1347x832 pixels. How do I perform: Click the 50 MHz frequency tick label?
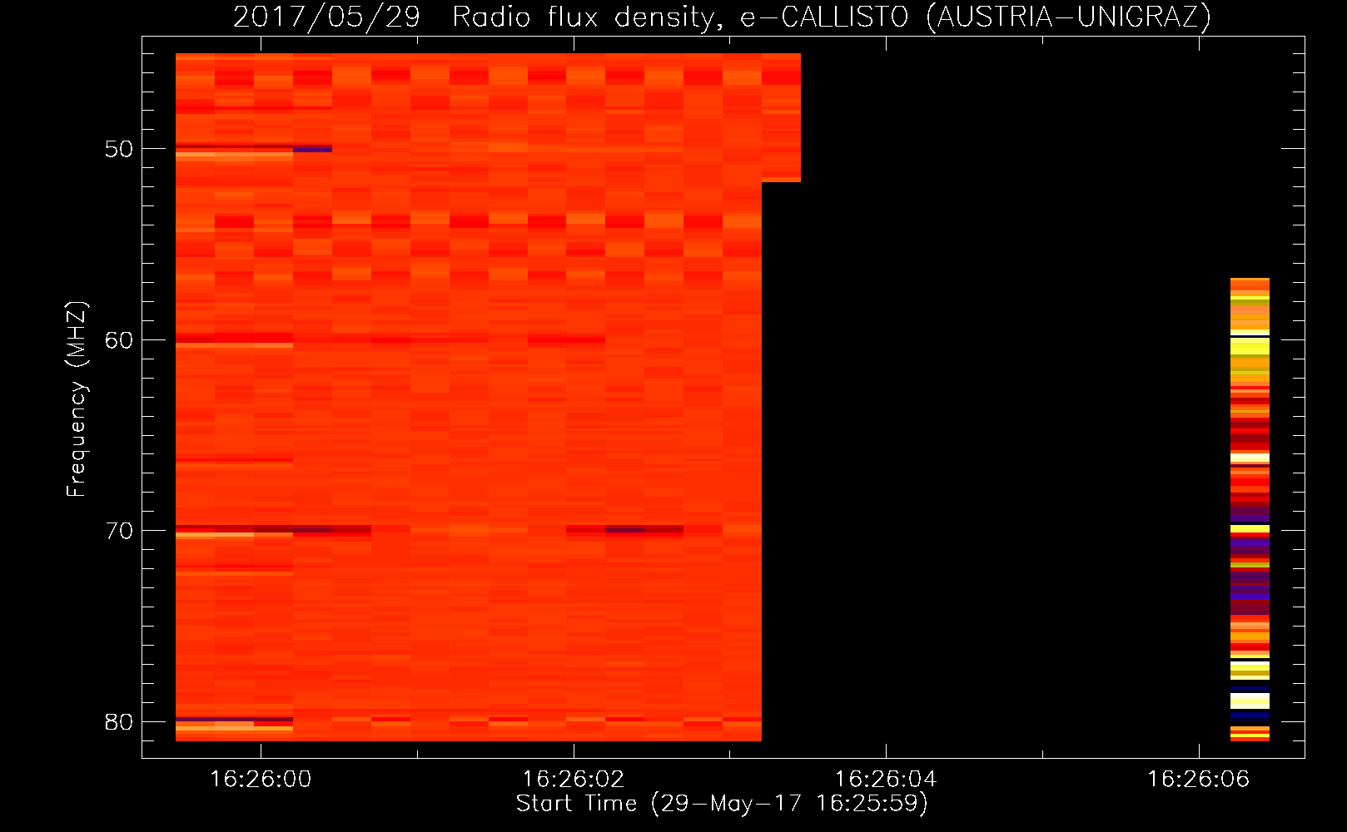coord(118,149)
